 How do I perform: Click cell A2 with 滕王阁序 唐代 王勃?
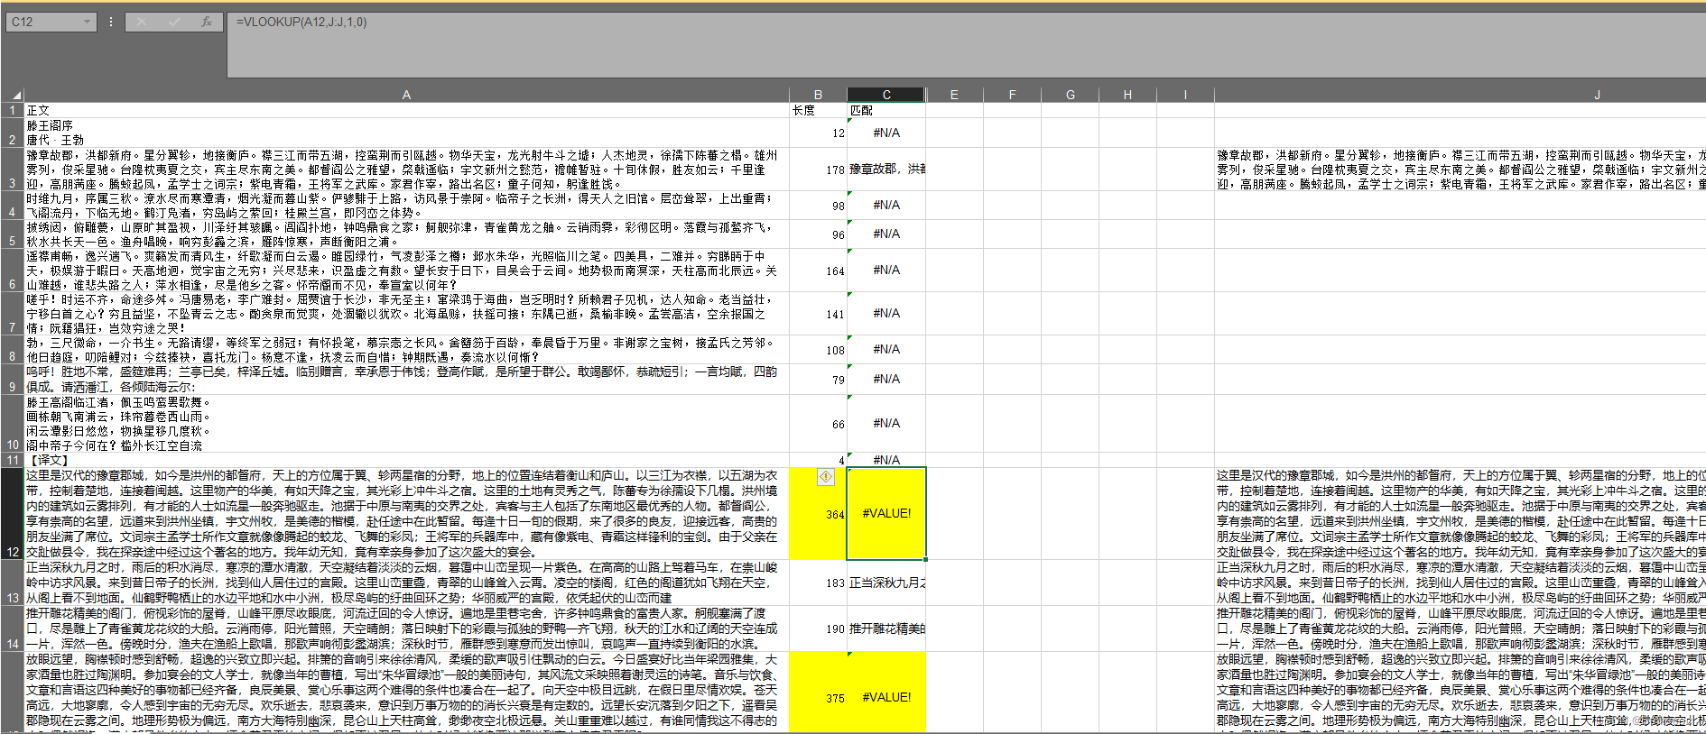(406, 133)
